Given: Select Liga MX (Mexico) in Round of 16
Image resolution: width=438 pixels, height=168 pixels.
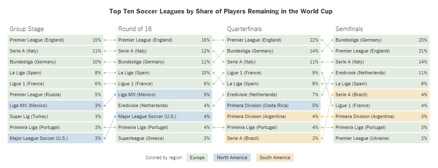Looking at the screenshot, I should point(164,94).
